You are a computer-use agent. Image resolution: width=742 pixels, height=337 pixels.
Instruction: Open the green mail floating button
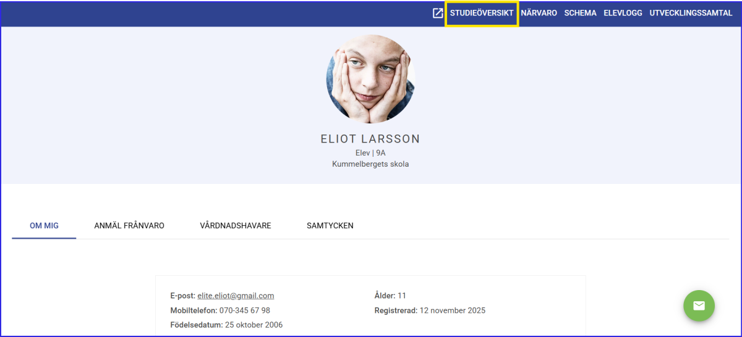point(699,306)
